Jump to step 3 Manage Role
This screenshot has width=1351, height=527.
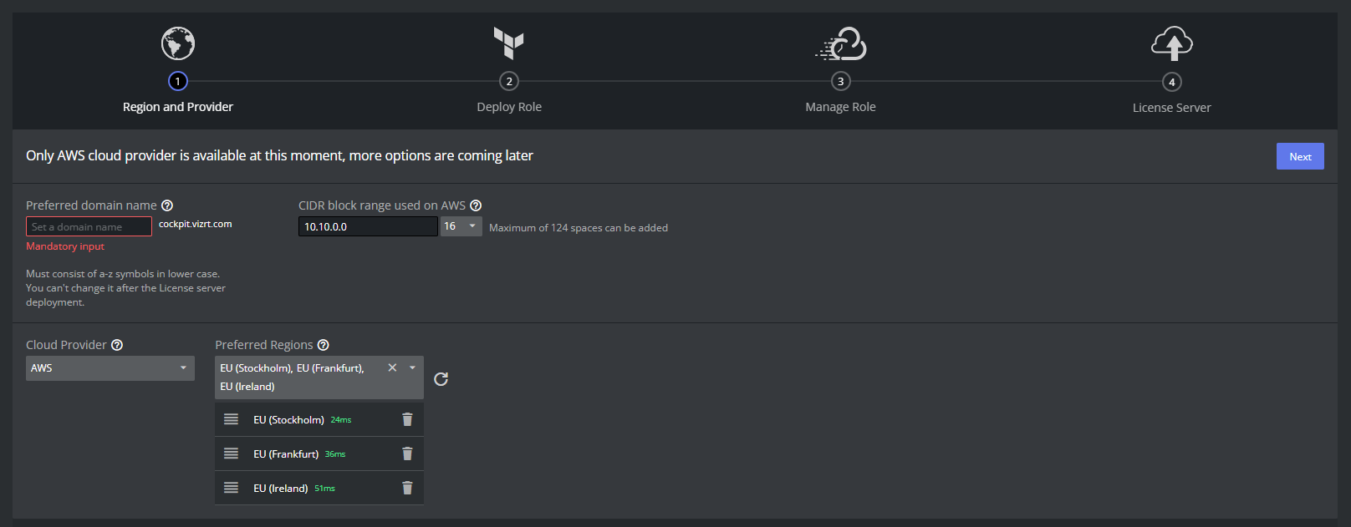point(840,82)
